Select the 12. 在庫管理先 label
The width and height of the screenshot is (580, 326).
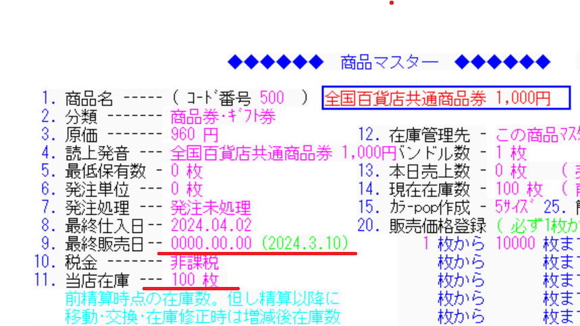point(413,135)
